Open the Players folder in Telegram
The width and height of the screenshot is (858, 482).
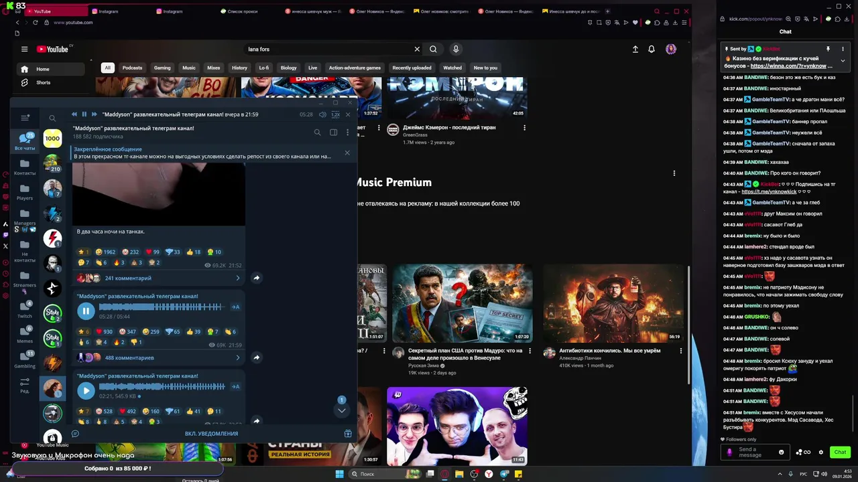(x=25, y=192)
